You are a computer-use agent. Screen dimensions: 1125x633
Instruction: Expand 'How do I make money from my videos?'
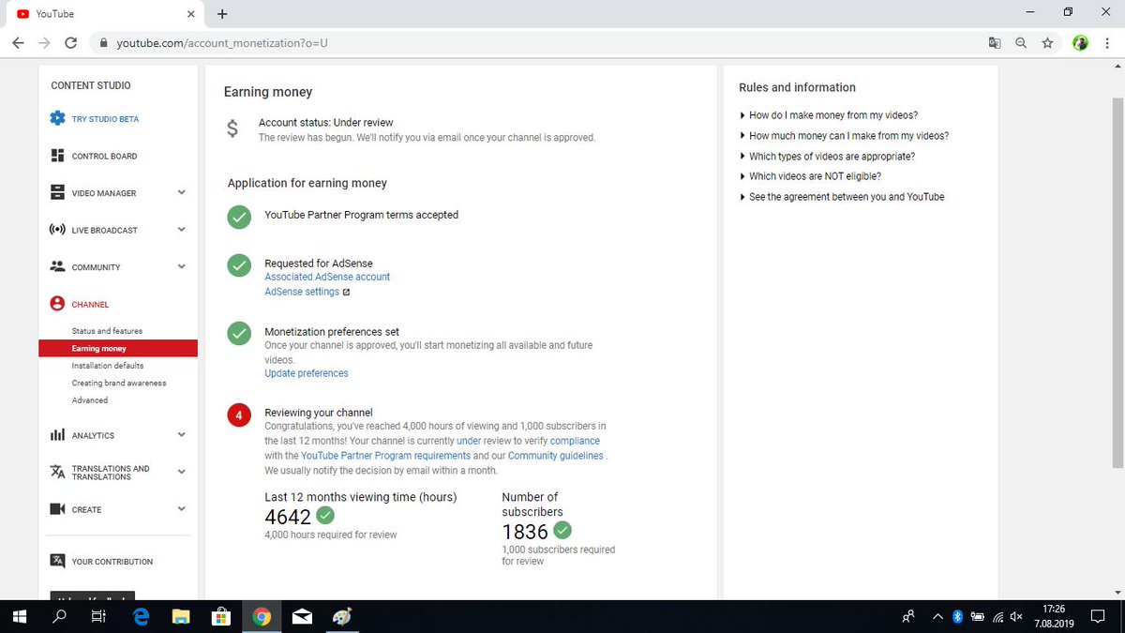pos(829,115)
